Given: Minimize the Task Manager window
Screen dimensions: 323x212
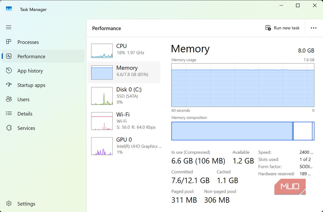Looking at the screenshot, I should coord(281,5).
